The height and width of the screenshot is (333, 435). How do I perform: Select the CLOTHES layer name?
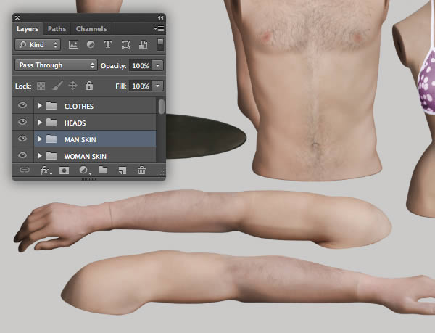coord(79,106)
